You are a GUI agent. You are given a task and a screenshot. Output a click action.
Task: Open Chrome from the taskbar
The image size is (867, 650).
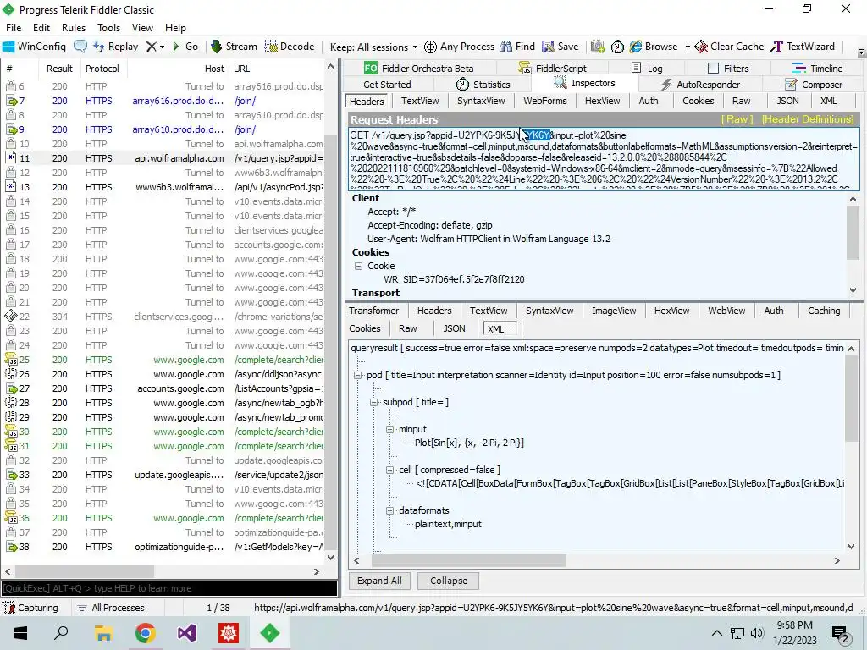(x=145, y=633)
